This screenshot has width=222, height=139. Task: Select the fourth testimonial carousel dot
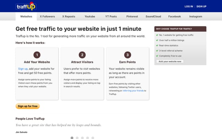pos(87,138)
